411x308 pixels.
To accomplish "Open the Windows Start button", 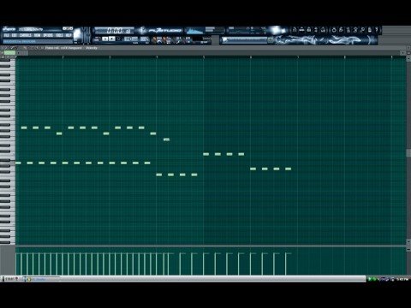I will tap(10, 279).
